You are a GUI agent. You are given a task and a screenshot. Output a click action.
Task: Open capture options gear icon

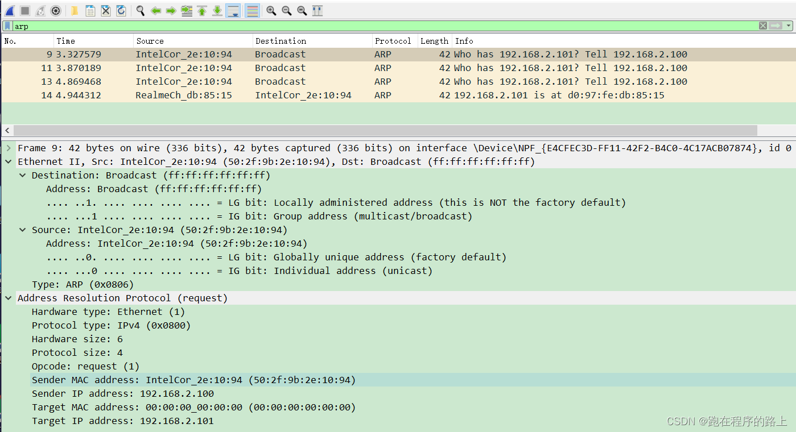tap(56, 11)
